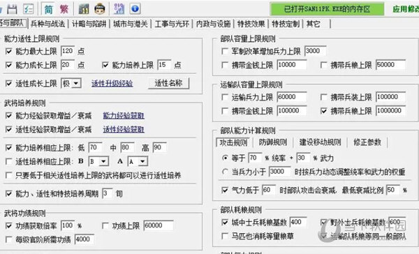Switch to the 内政与设施 tab

213,24
